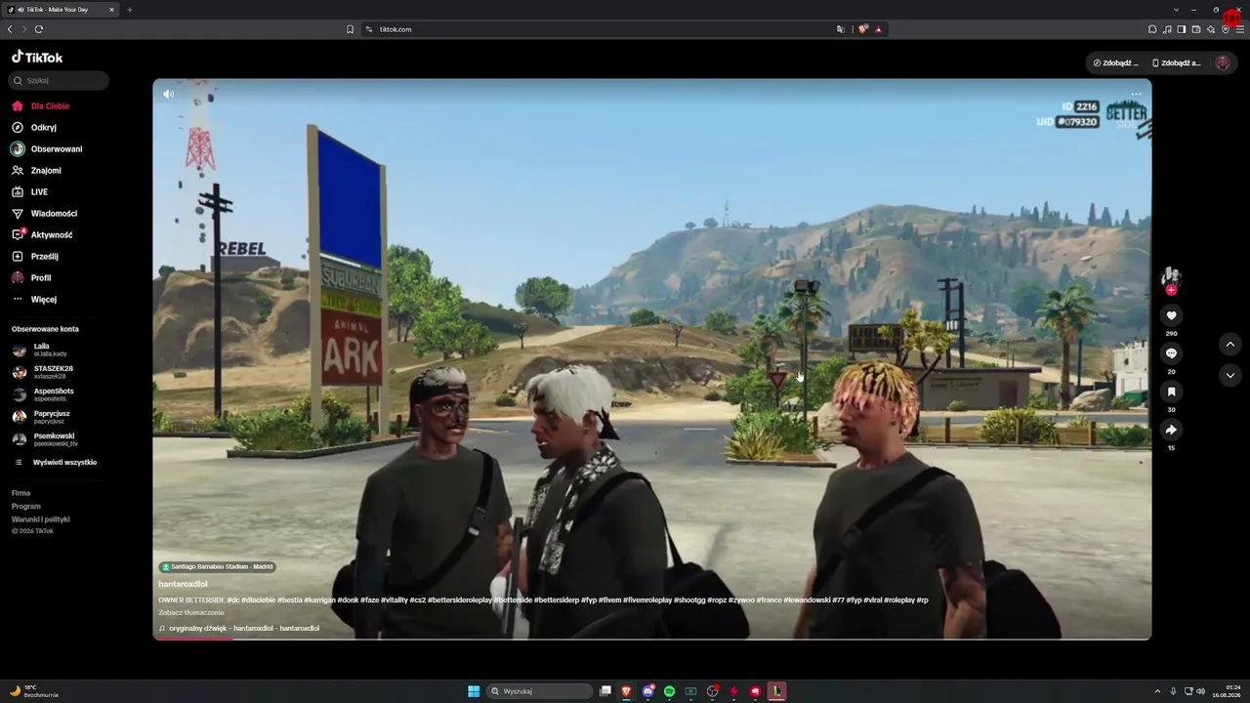Viewport: 1250px width, 703px height.
Task: Open the Firma footer link
Action: click(x=21, y=493)
